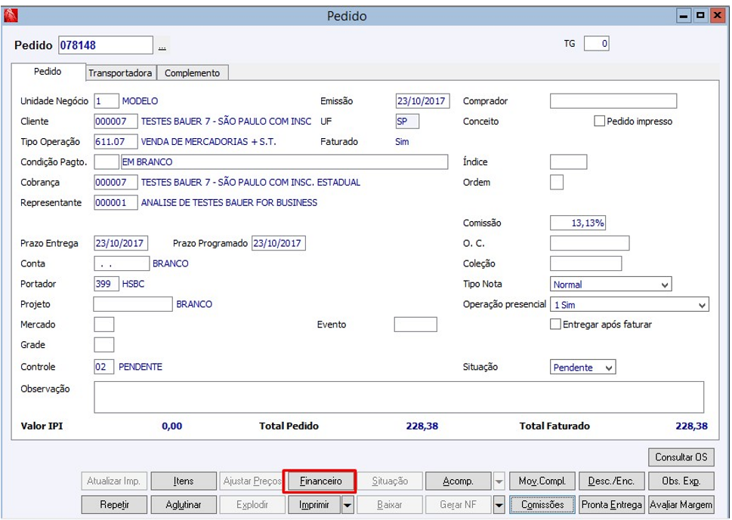Click the Financeiro button
732x520 pixels.
pos(320,481)
